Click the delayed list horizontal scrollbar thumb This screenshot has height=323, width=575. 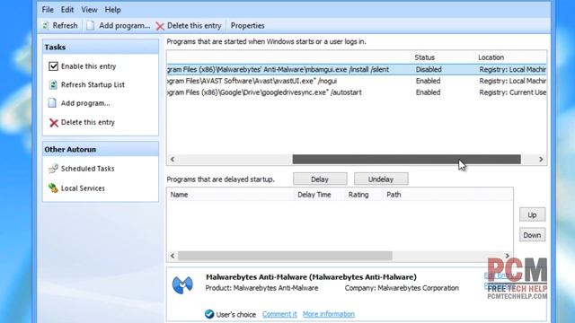[286, 256]
